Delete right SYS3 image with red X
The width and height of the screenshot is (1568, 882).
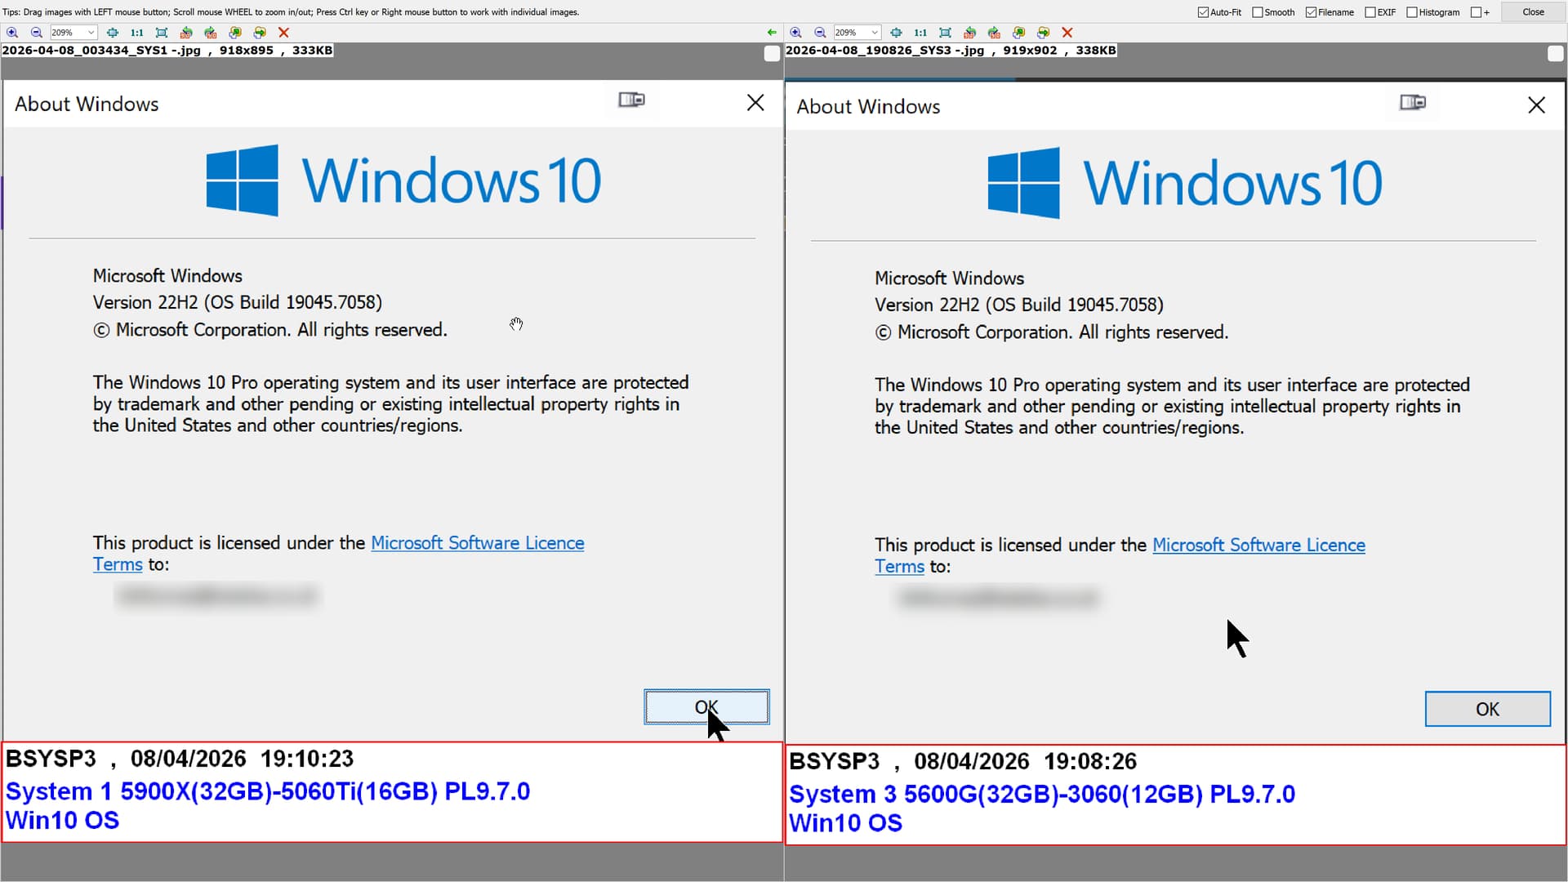pyautogui.click(x=1067, y=33)
